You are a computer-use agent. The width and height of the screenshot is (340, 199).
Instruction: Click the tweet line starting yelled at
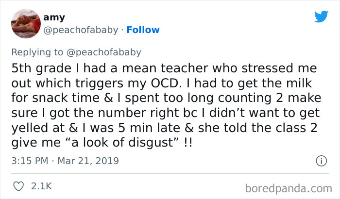point(164,128)
